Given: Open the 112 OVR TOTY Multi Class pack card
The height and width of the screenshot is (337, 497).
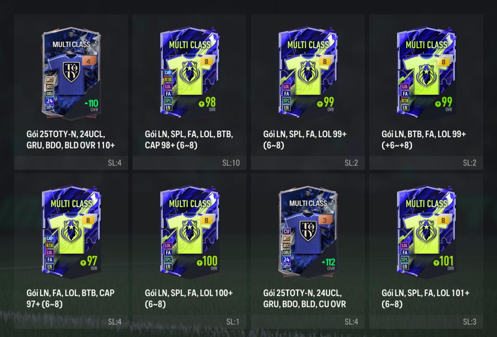Looking at the screenshot, I should click(x=308, y=232).
